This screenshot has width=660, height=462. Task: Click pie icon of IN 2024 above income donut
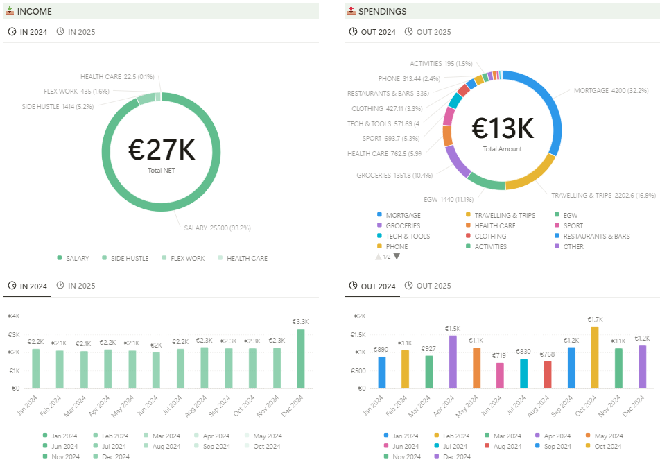(x=12, y=32)
